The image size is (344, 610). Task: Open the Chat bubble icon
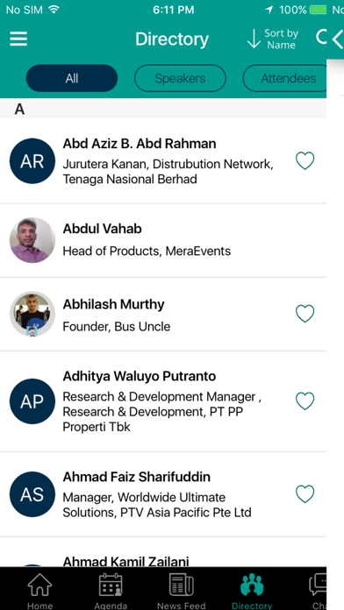(318, 585)
